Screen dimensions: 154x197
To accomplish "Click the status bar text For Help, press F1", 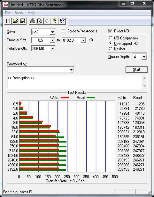I will (18, 192).
